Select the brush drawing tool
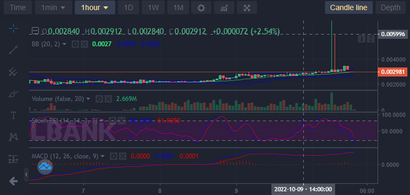Viewport: 410px width, 195px height. [13, 94]
